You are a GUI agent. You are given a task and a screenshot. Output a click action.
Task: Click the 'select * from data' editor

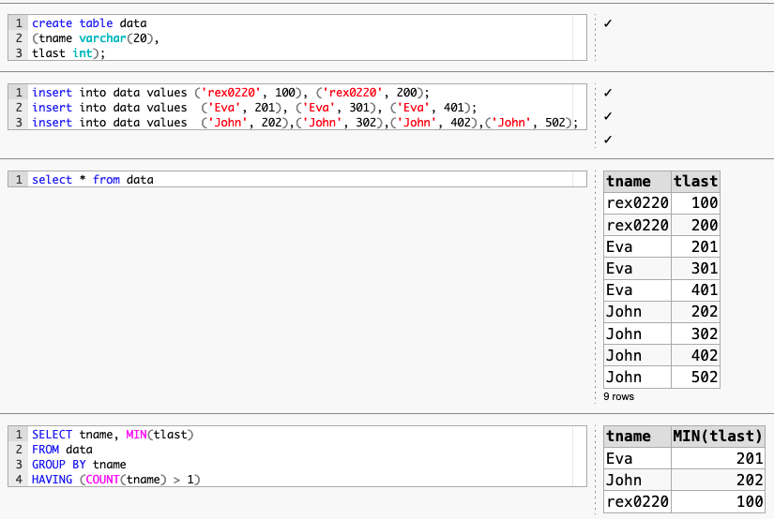pos(297,180)
